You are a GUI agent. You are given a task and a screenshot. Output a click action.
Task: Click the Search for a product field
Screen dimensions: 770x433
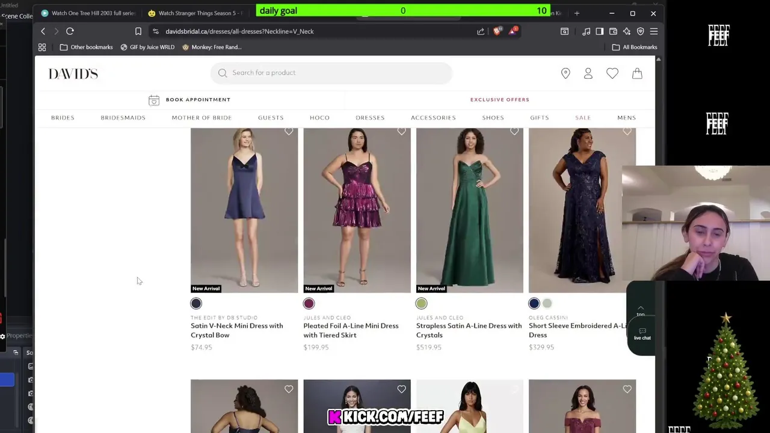click(x=331, y=73)
